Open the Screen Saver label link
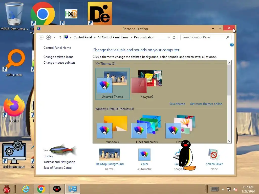259x194 pixels. [x=214, y=164]
